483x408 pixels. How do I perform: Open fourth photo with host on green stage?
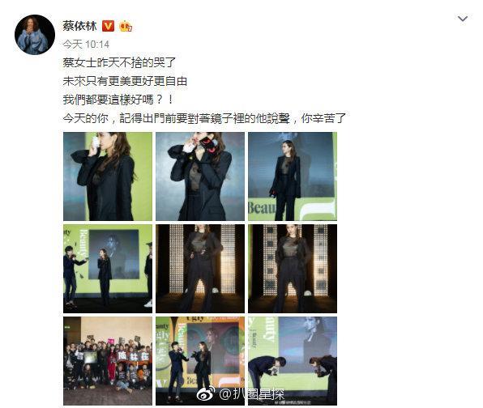[108, 269]
